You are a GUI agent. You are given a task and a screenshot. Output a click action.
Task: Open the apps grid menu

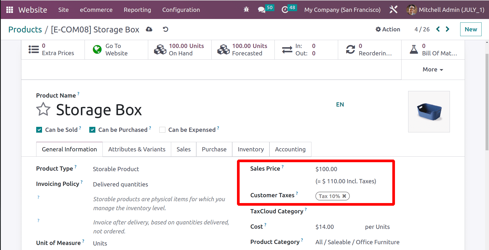10,10
